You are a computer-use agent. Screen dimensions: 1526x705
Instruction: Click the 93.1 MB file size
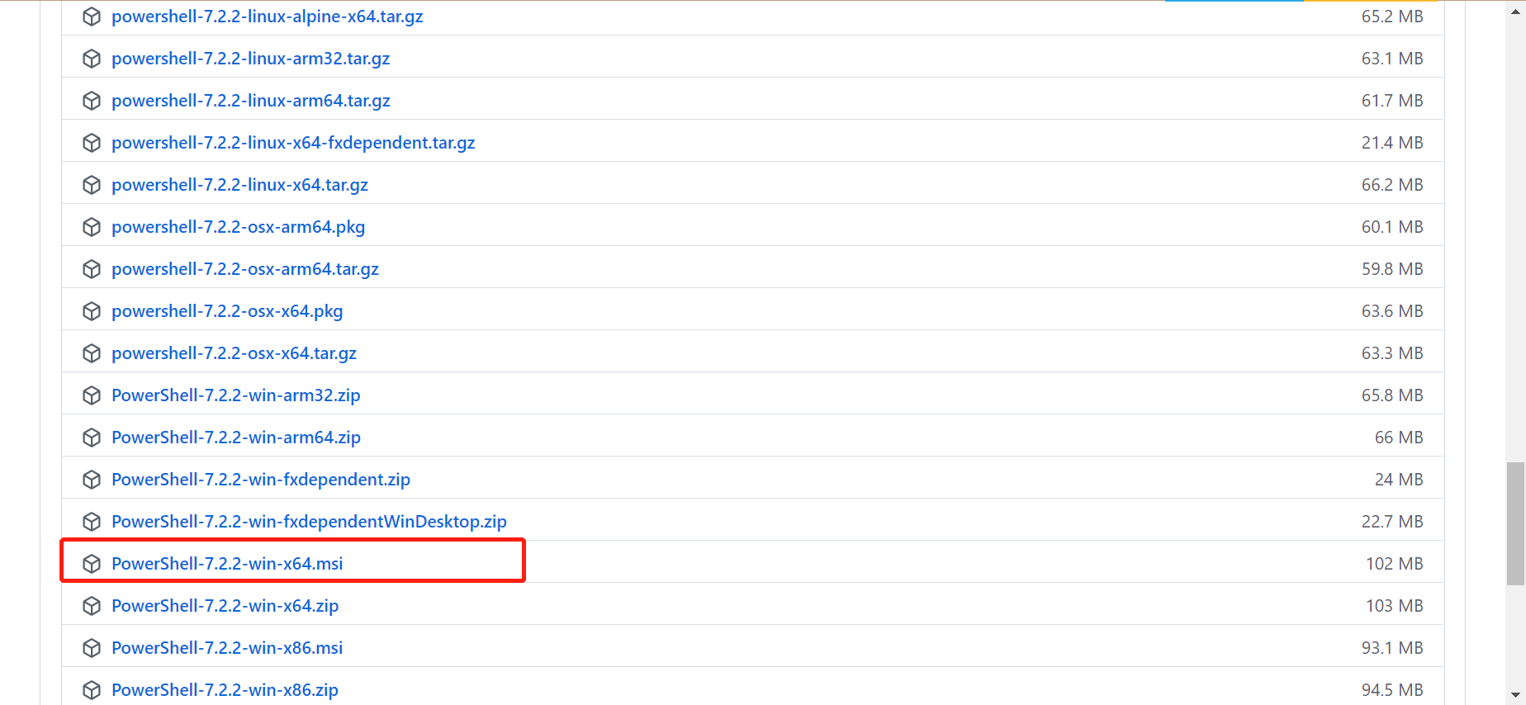tap(1392, 648)
